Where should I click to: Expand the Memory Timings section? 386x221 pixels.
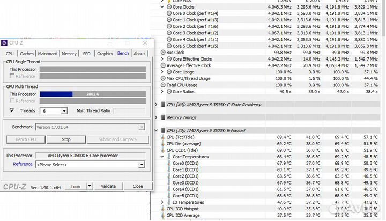(x=156, y=117)
